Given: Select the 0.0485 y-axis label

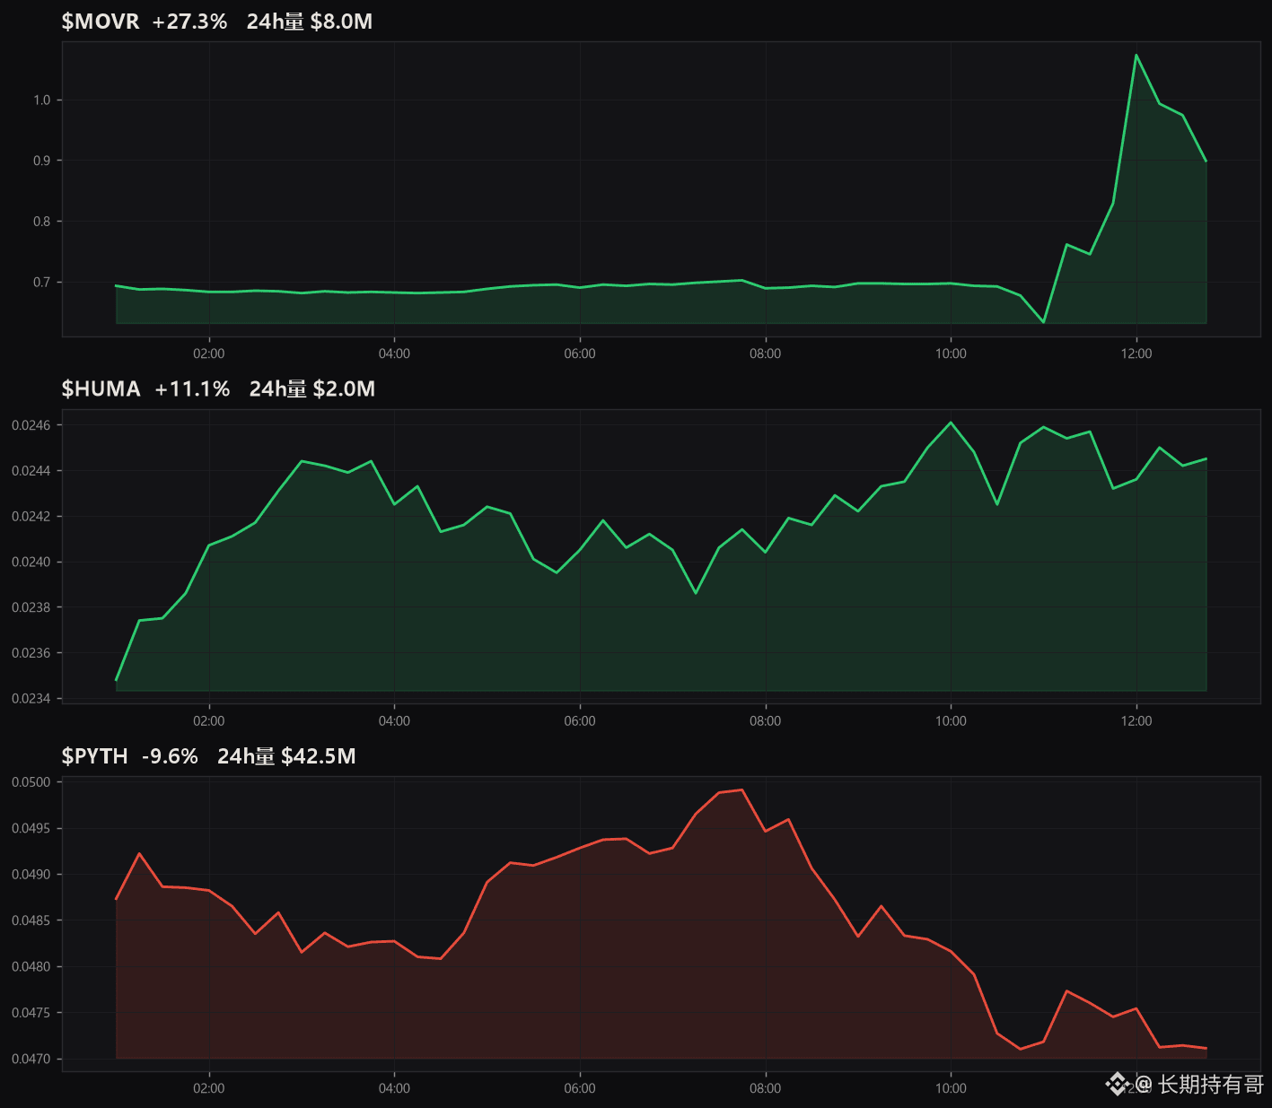Looking at the screenshot, I should click(x=31, y=920).
